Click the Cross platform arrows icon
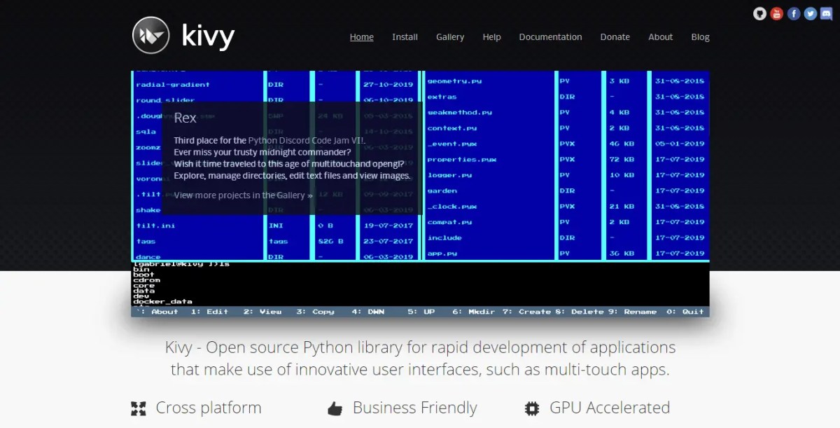 138,408
